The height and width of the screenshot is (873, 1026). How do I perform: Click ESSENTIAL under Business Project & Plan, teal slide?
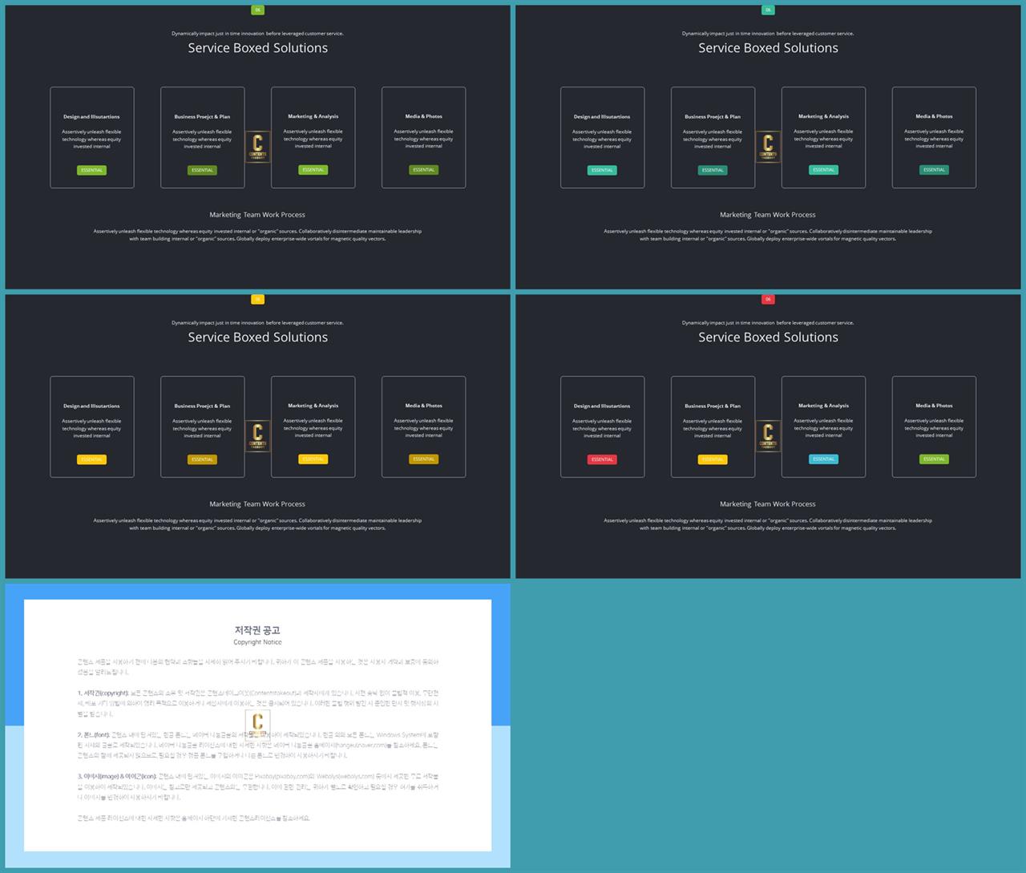713,170
